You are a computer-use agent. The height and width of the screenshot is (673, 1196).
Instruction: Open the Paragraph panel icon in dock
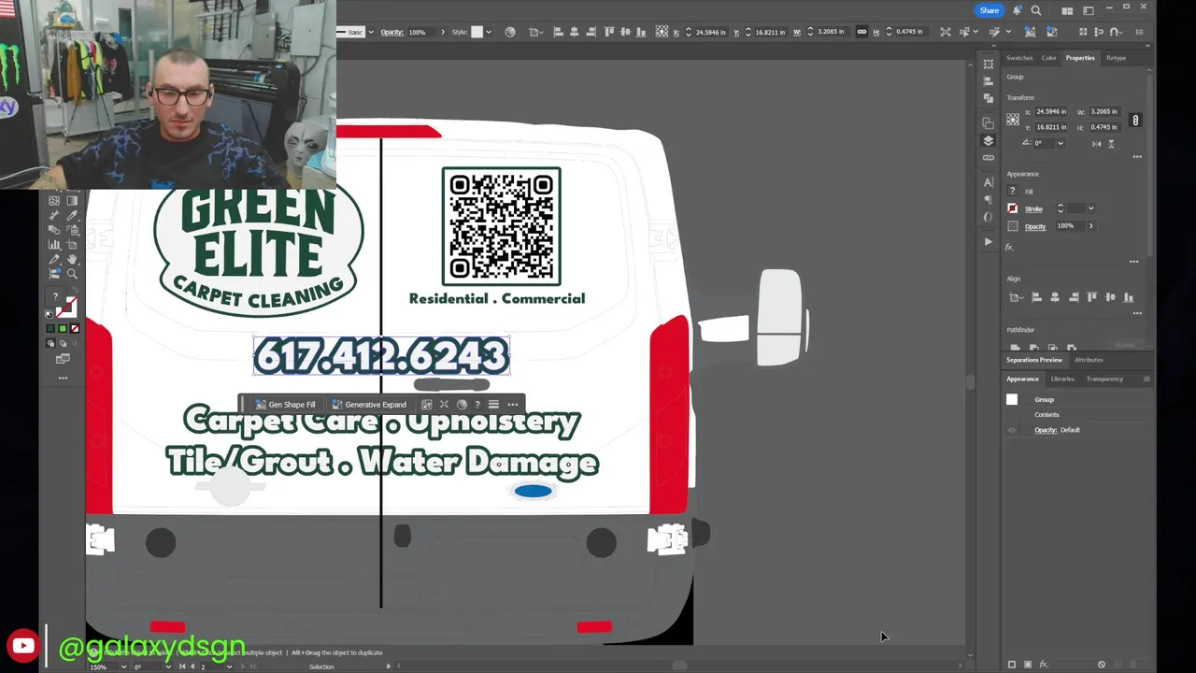point(988,199)
